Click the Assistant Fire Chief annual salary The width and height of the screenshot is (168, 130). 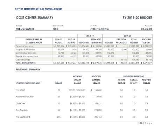click(x=98, y=97)
